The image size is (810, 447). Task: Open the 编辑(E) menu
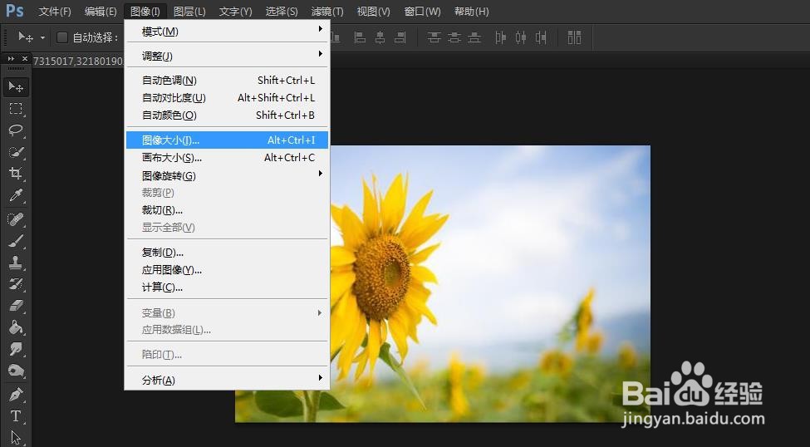point(101,11)
